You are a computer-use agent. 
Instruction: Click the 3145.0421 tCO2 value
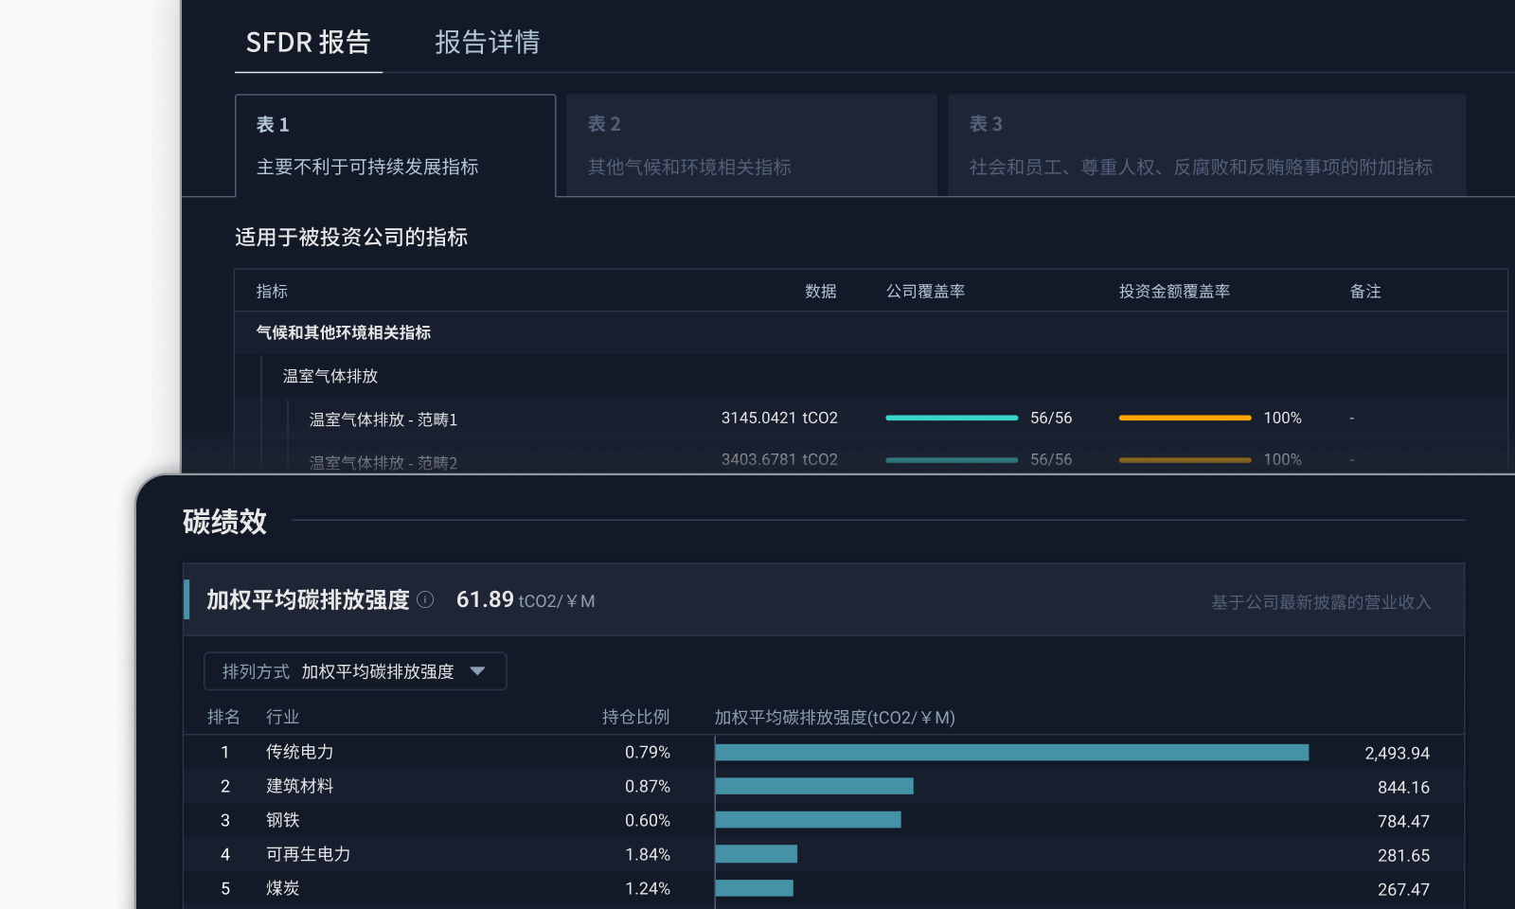point(779,418)
